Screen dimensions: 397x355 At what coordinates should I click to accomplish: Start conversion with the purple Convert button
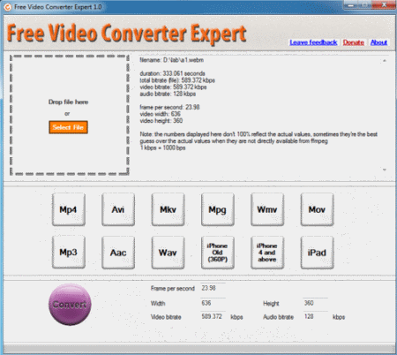pos(70,305)
